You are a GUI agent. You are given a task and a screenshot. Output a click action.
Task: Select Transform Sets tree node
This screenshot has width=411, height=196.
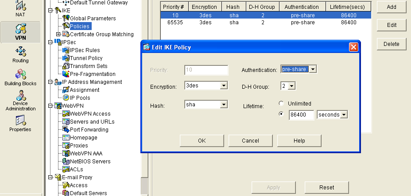(x=89, y=66)
